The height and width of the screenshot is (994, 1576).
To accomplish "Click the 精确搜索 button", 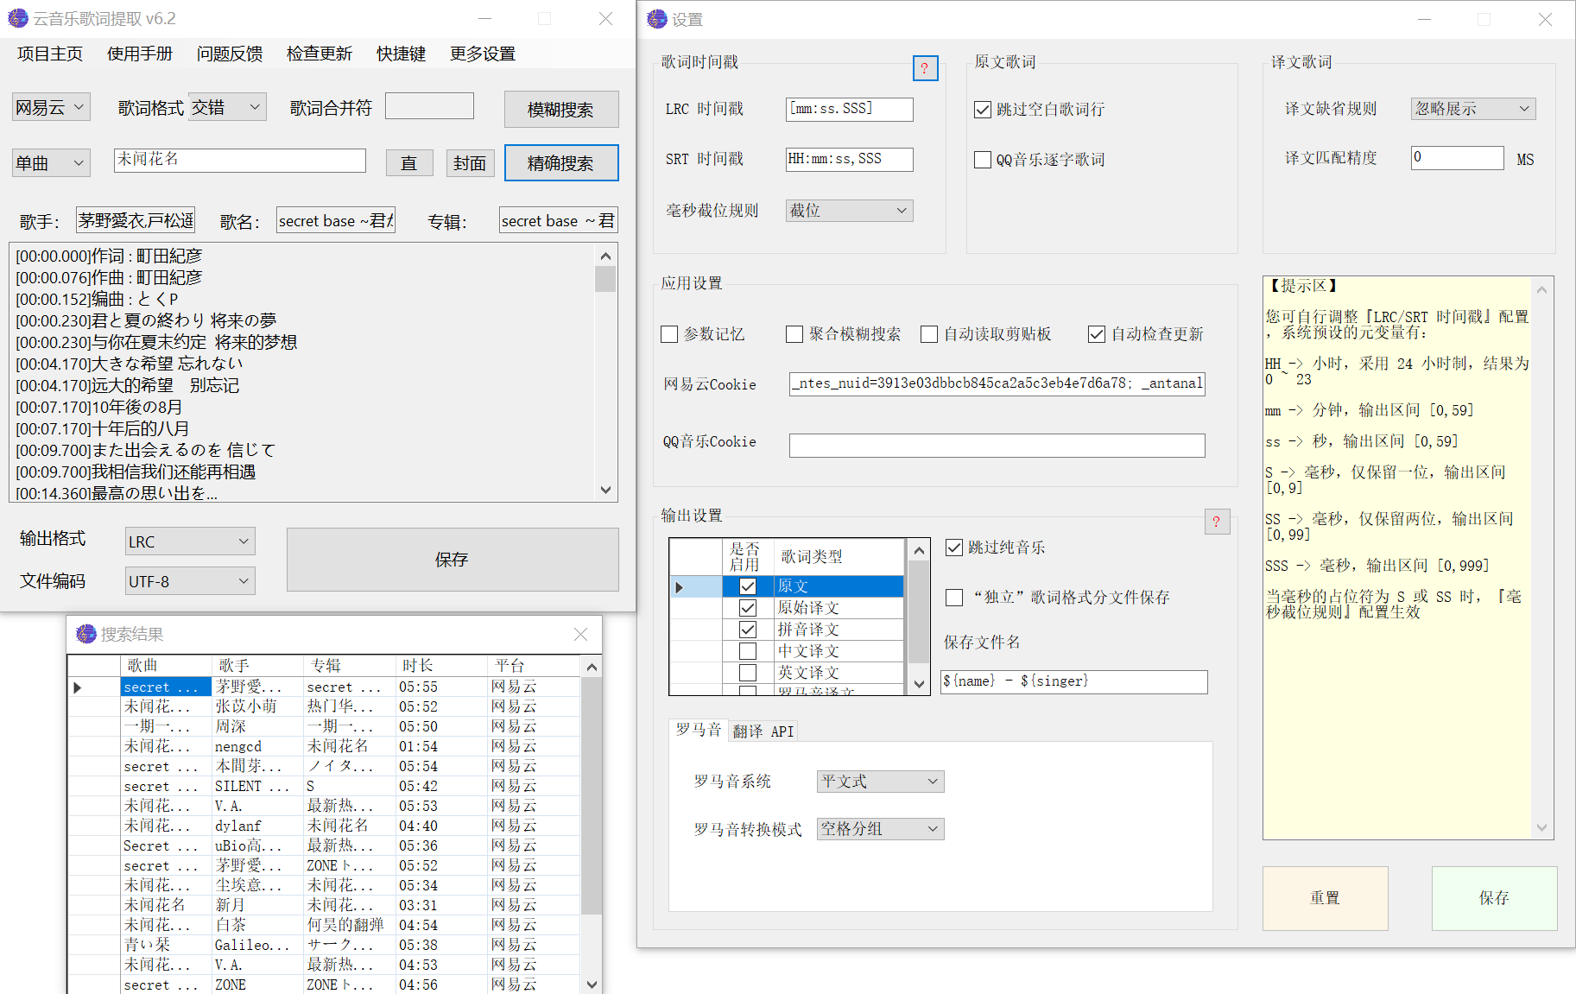I will [x=561, y=163].
